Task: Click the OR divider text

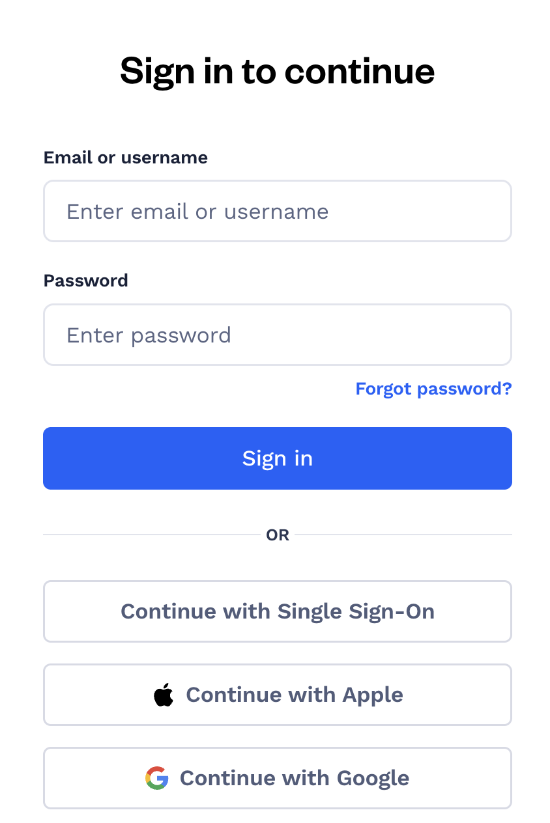Action: tap(278, 535)
